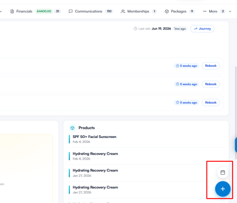Rebook the first appointment row
The height and width of the screenshot is (203, 237).
[x=211, y=66]
